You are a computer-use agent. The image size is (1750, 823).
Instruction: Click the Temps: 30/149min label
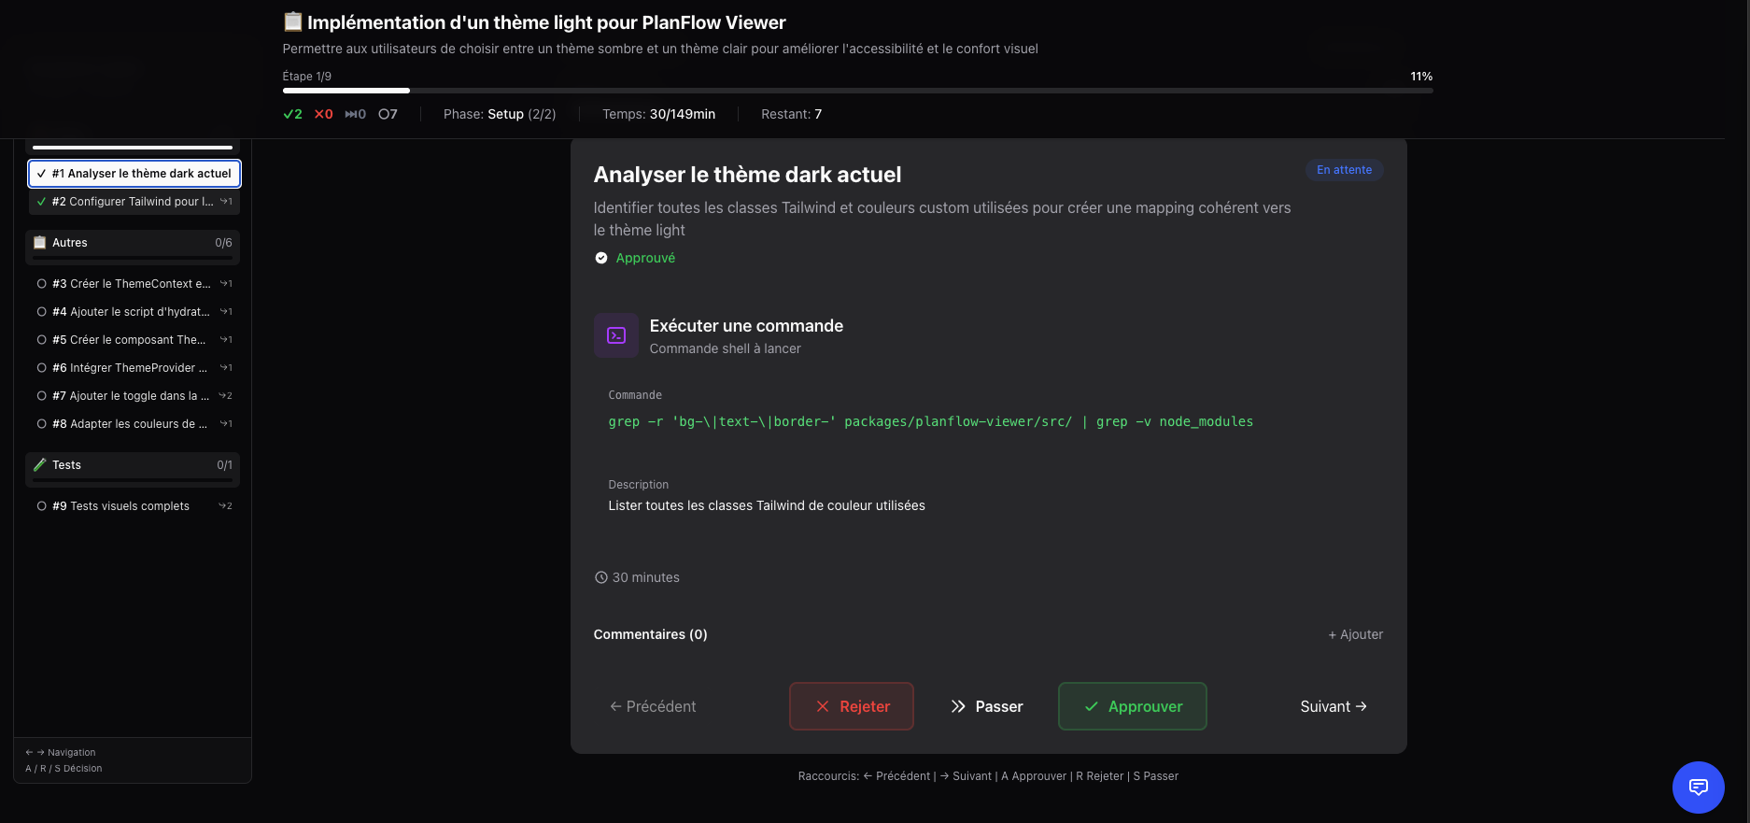[x=659, y=114]
